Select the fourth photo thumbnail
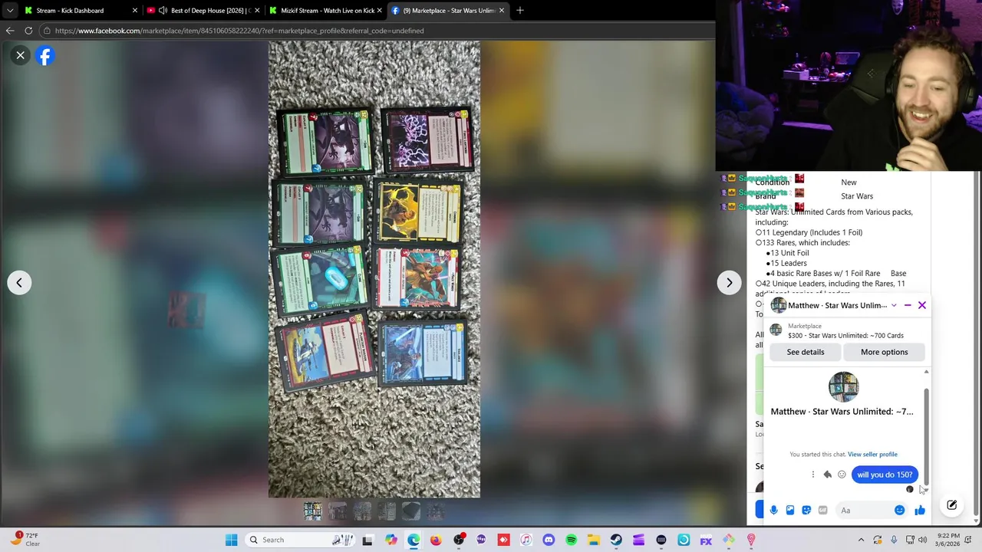The image size is (982, 552). click(387, 511)
